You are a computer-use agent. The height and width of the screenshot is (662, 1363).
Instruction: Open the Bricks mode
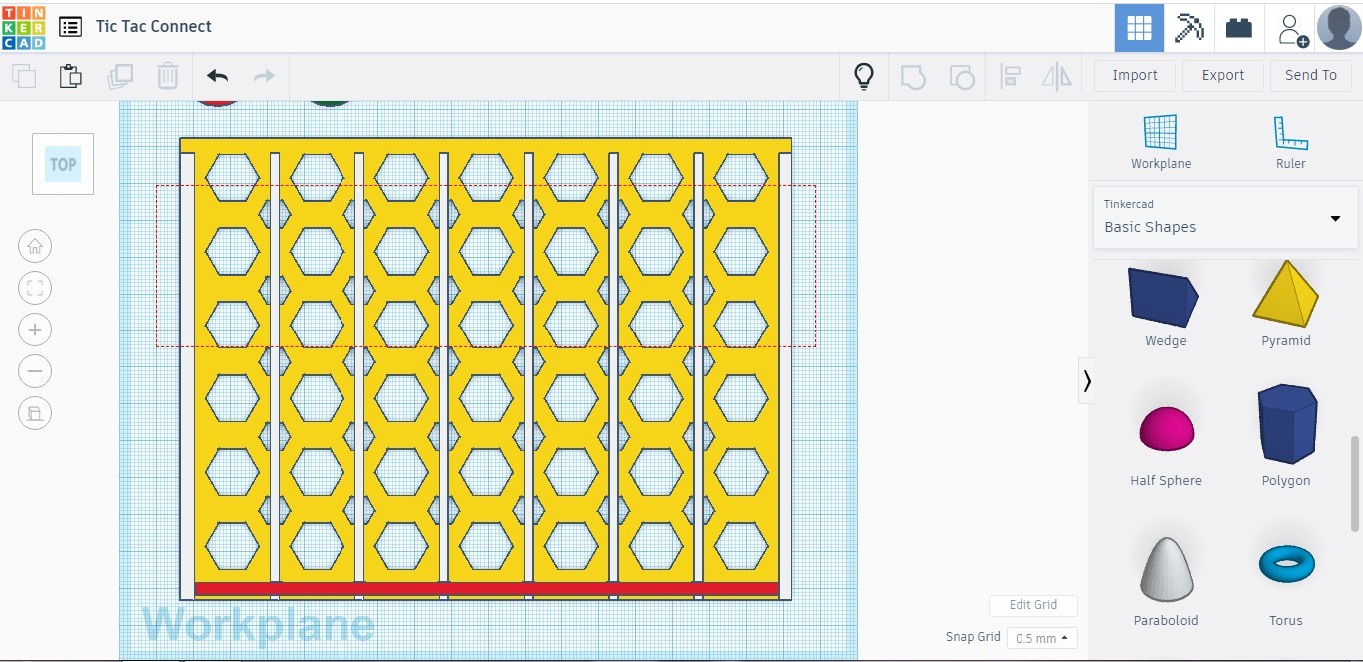coord(1239,27)
